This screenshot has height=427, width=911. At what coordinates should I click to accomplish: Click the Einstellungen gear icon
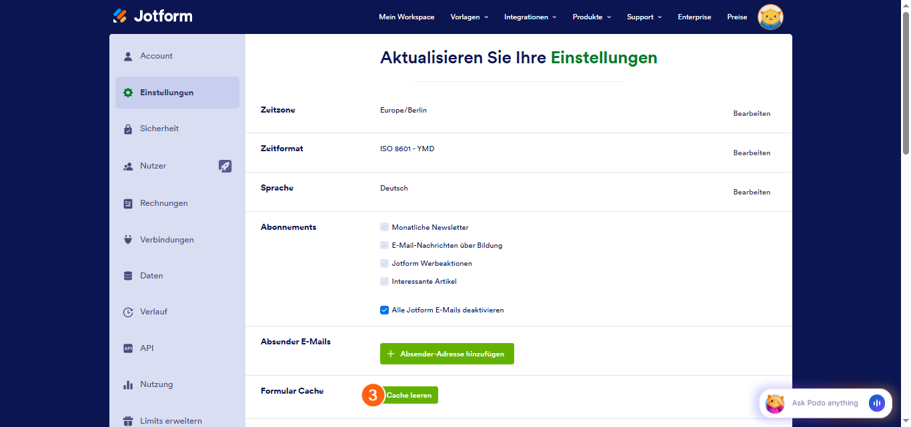[x=127, y=93]
